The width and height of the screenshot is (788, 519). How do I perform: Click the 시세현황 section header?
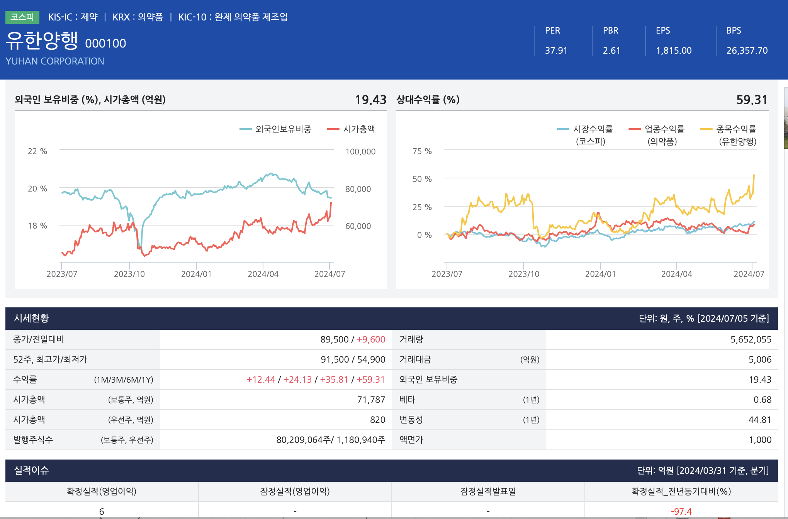(32, 318)
